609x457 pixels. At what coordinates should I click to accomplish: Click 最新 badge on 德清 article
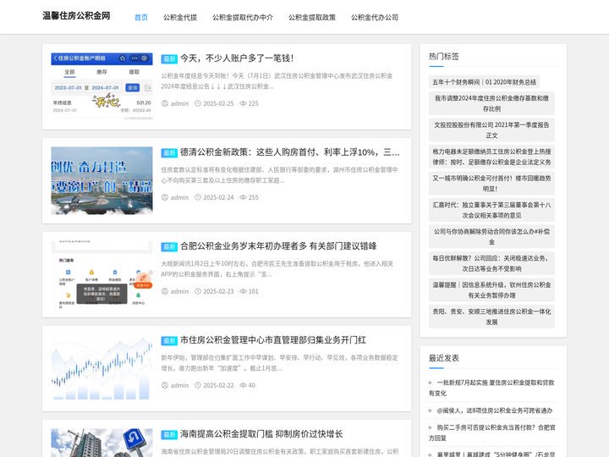pyautogui.click(x=169, y=152)
